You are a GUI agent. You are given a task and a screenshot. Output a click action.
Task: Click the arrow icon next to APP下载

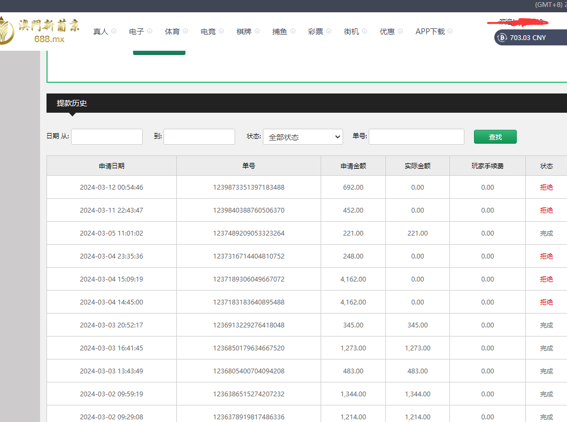(x=450, y=32)
